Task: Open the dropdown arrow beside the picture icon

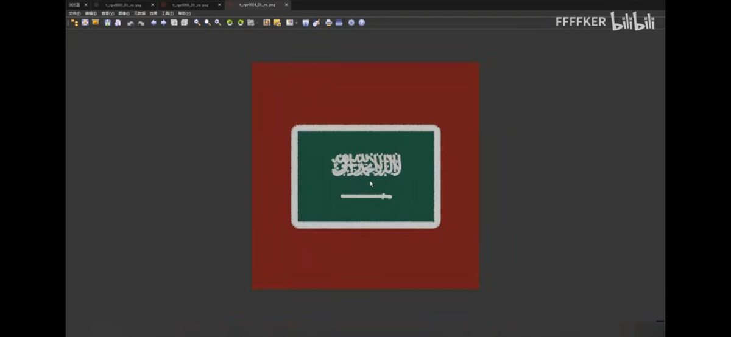Action: click(x=297, y=23)
